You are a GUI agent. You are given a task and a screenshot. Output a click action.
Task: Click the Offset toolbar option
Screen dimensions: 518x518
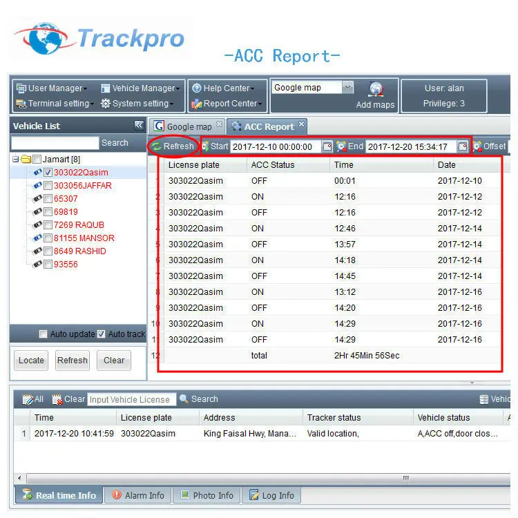click(x=490, y=146)
